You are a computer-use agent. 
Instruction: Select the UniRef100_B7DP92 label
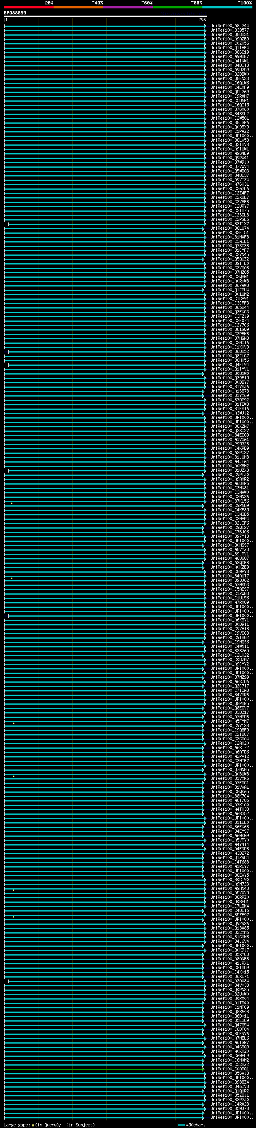tap(229, 400)
